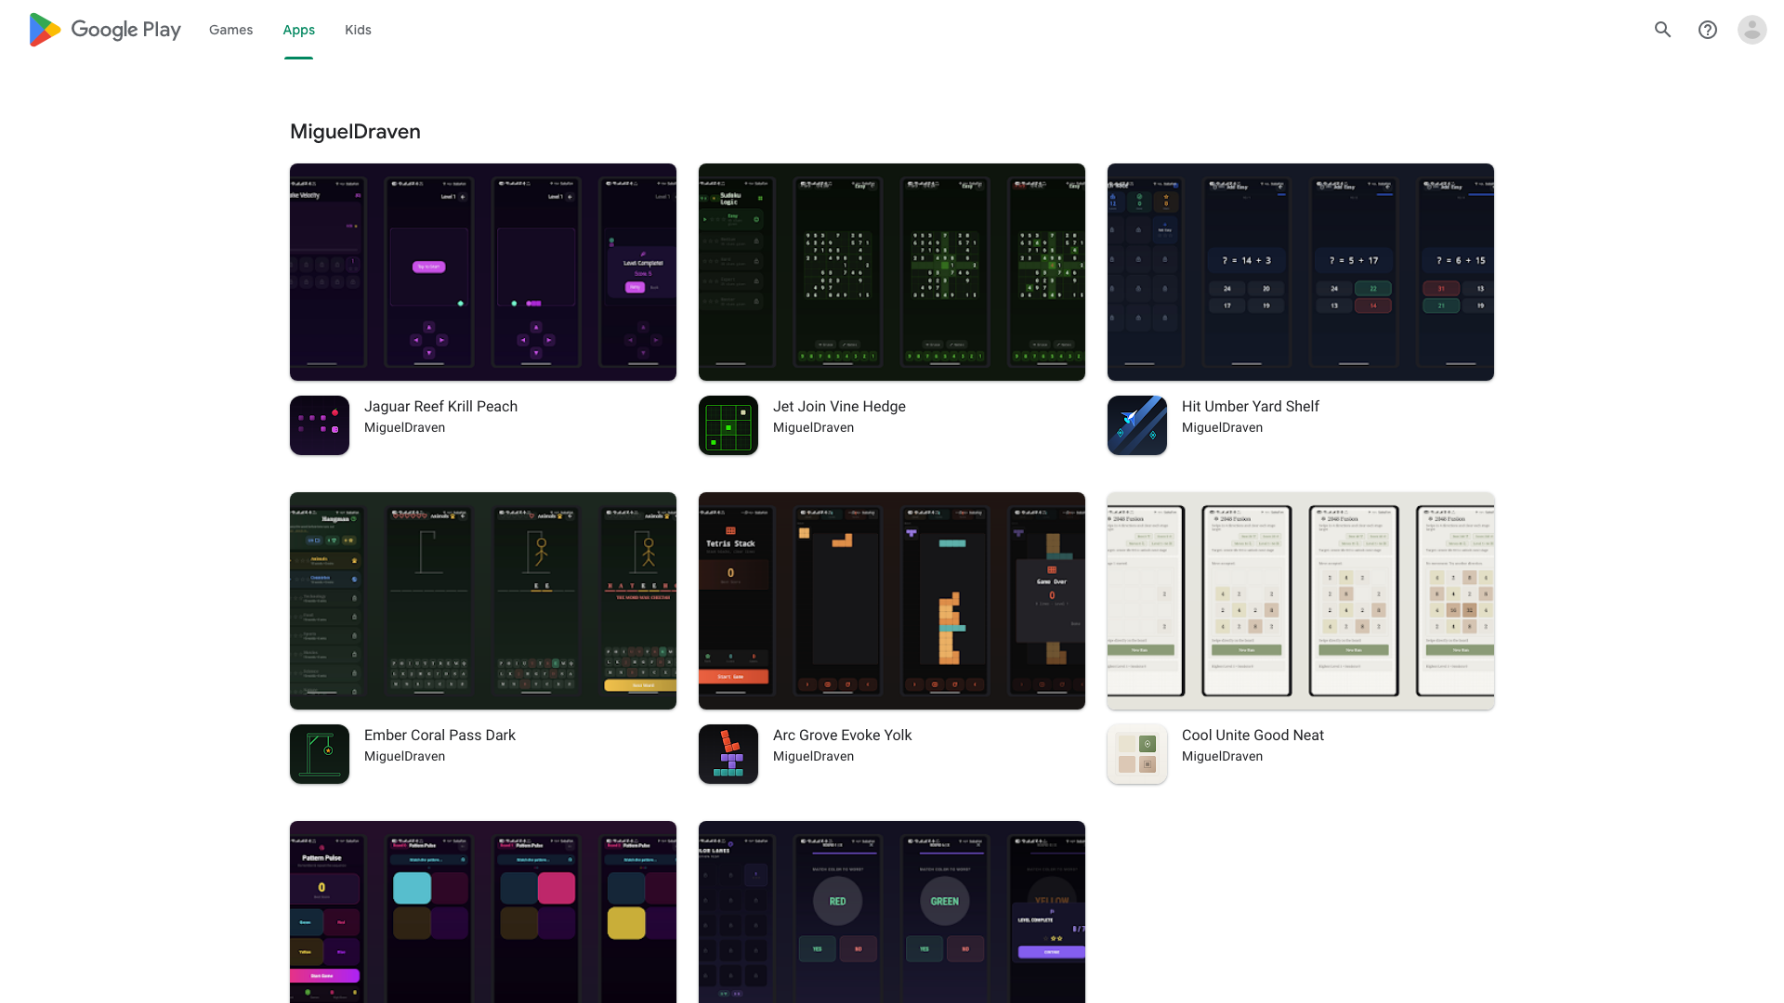Open the Help Center question mark icon
This screenshot has width=1784, height=1003.
[1708, 30]
